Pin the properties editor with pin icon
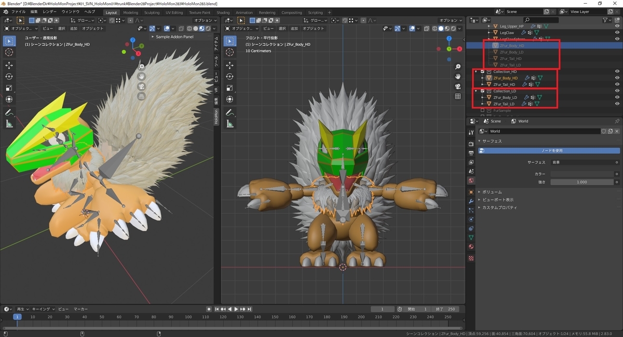Viewport: 623px width, 337px height. coord(617,121)
